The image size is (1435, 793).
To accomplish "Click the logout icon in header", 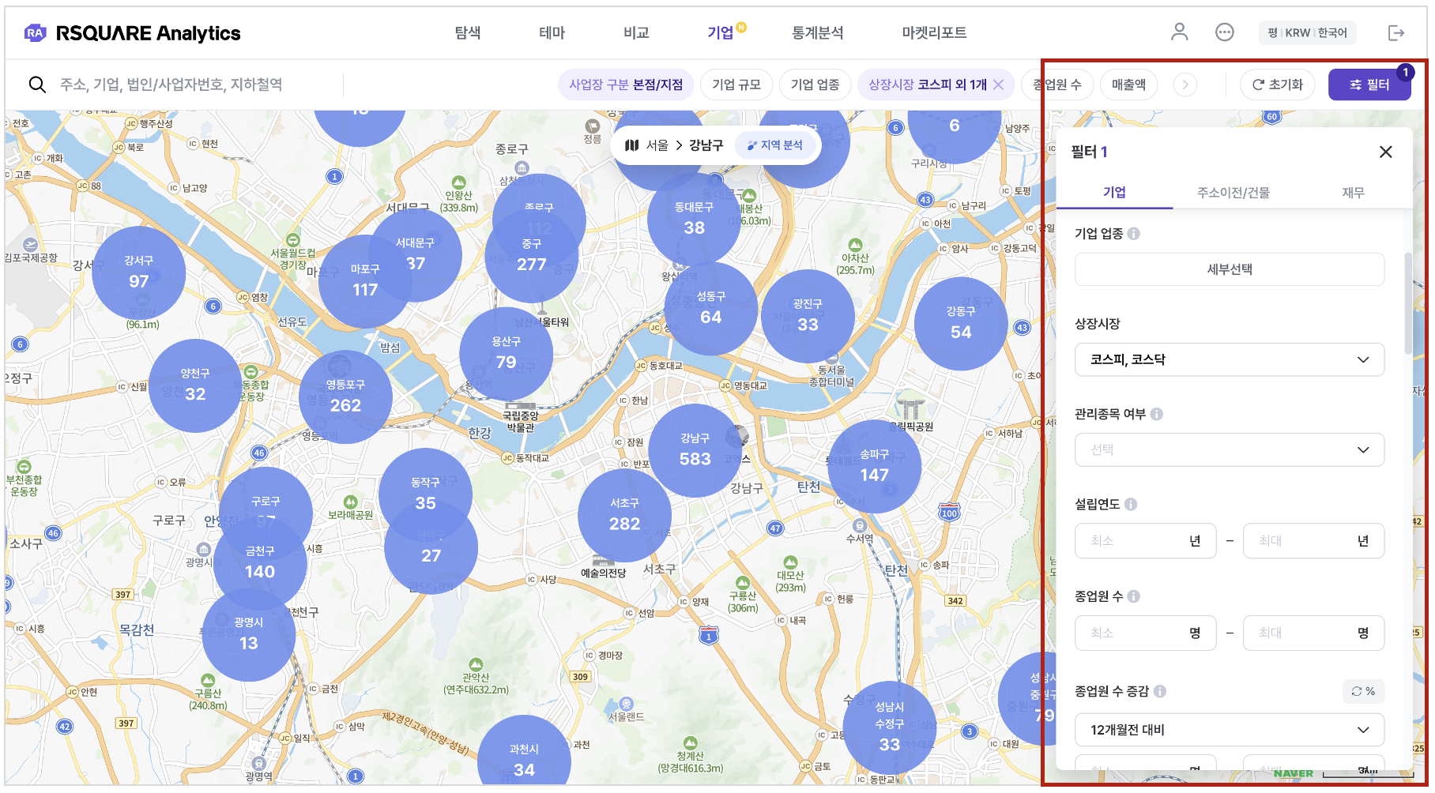I will tap(1395, 32).
